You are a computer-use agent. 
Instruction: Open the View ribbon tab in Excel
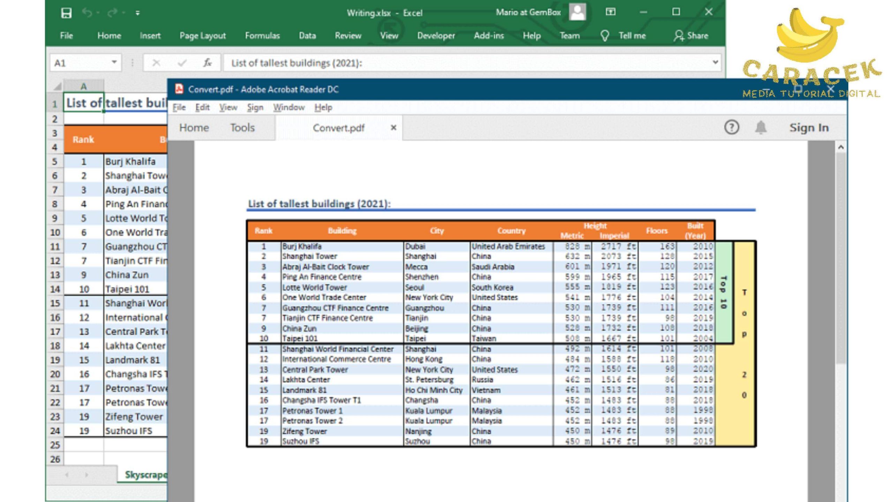pyautogui.click(x=389, y=36)
